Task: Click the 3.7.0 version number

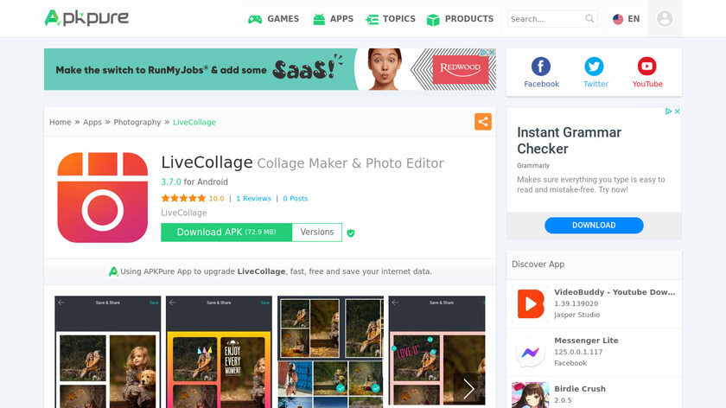Action: [171, 182]
